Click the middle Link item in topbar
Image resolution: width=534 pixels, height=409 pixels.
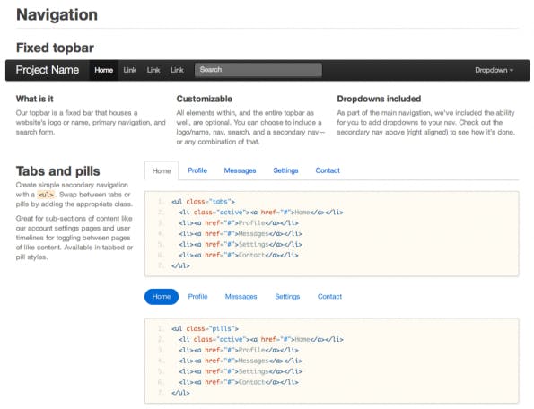coord(153,70)
